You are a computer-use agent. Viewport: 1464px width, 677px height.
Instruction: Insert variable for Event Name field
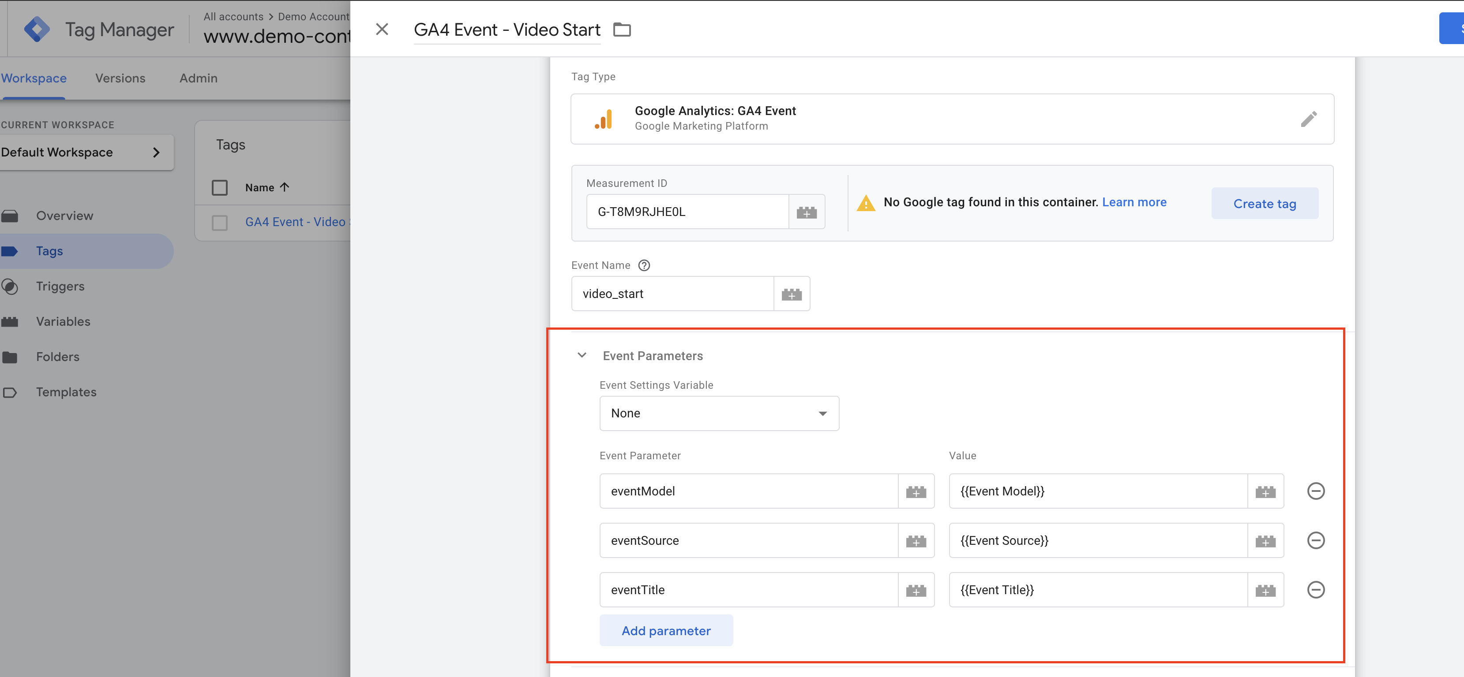pos(792,294)
